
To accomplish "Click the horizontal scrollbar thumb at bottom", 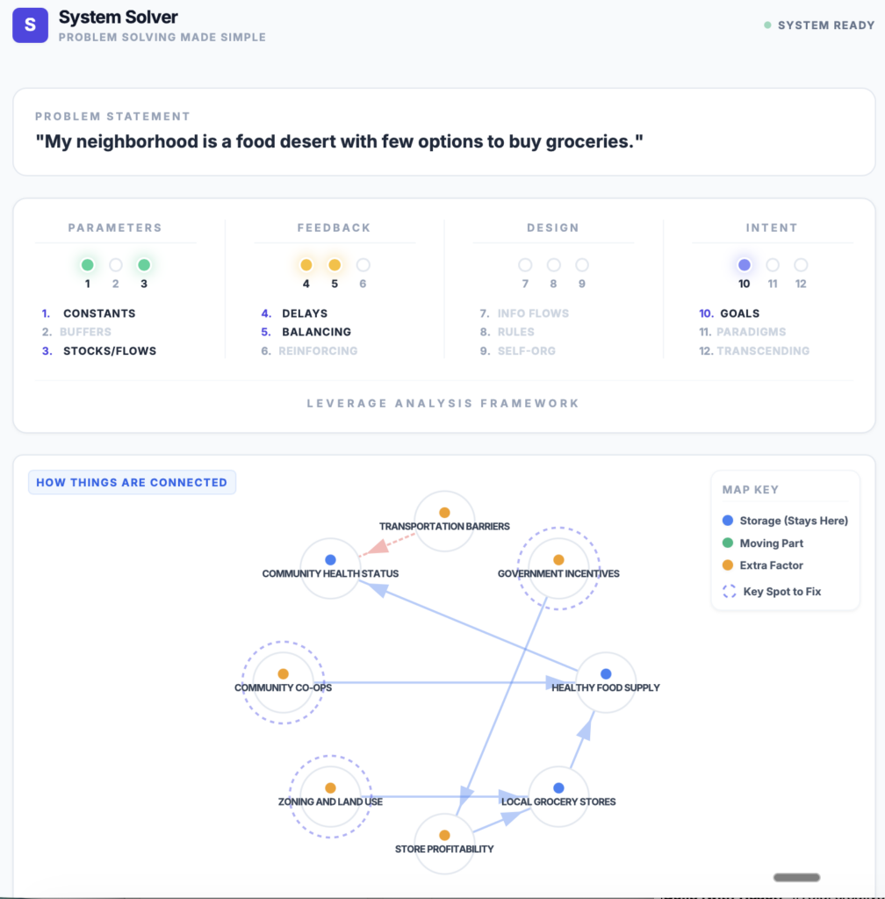I will click(796, 877).
